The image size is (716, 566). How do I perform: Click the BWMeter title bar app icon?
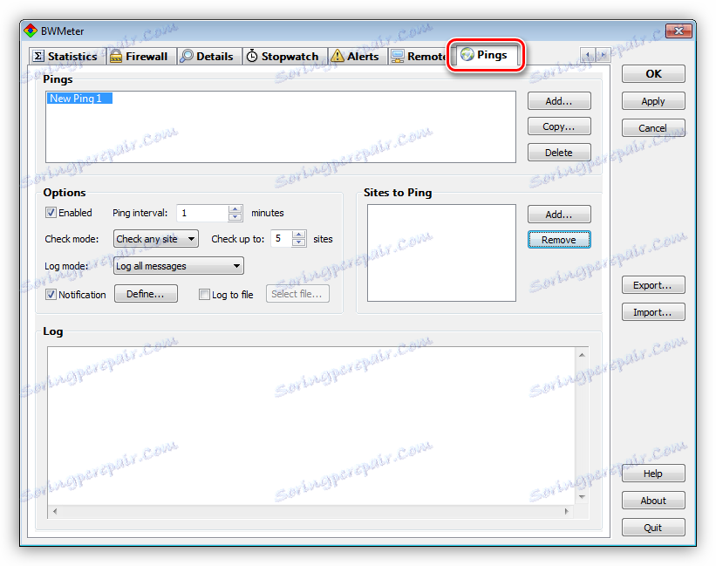pyautogui.click(x=31, y=31)
